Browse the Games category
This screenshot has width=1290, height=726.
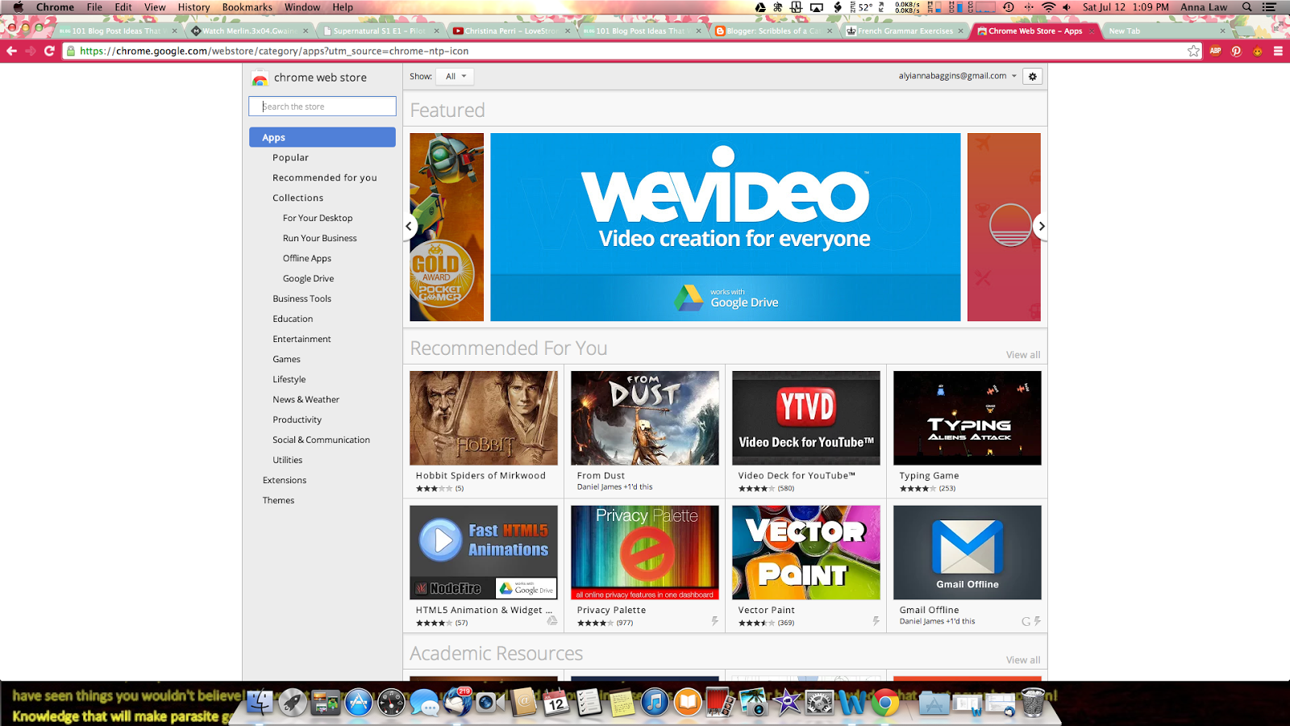click(286, 359)
